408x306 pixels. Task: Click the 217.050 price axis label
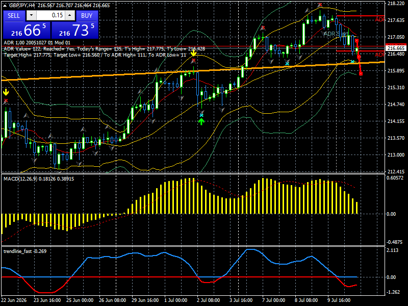point(396,37)
